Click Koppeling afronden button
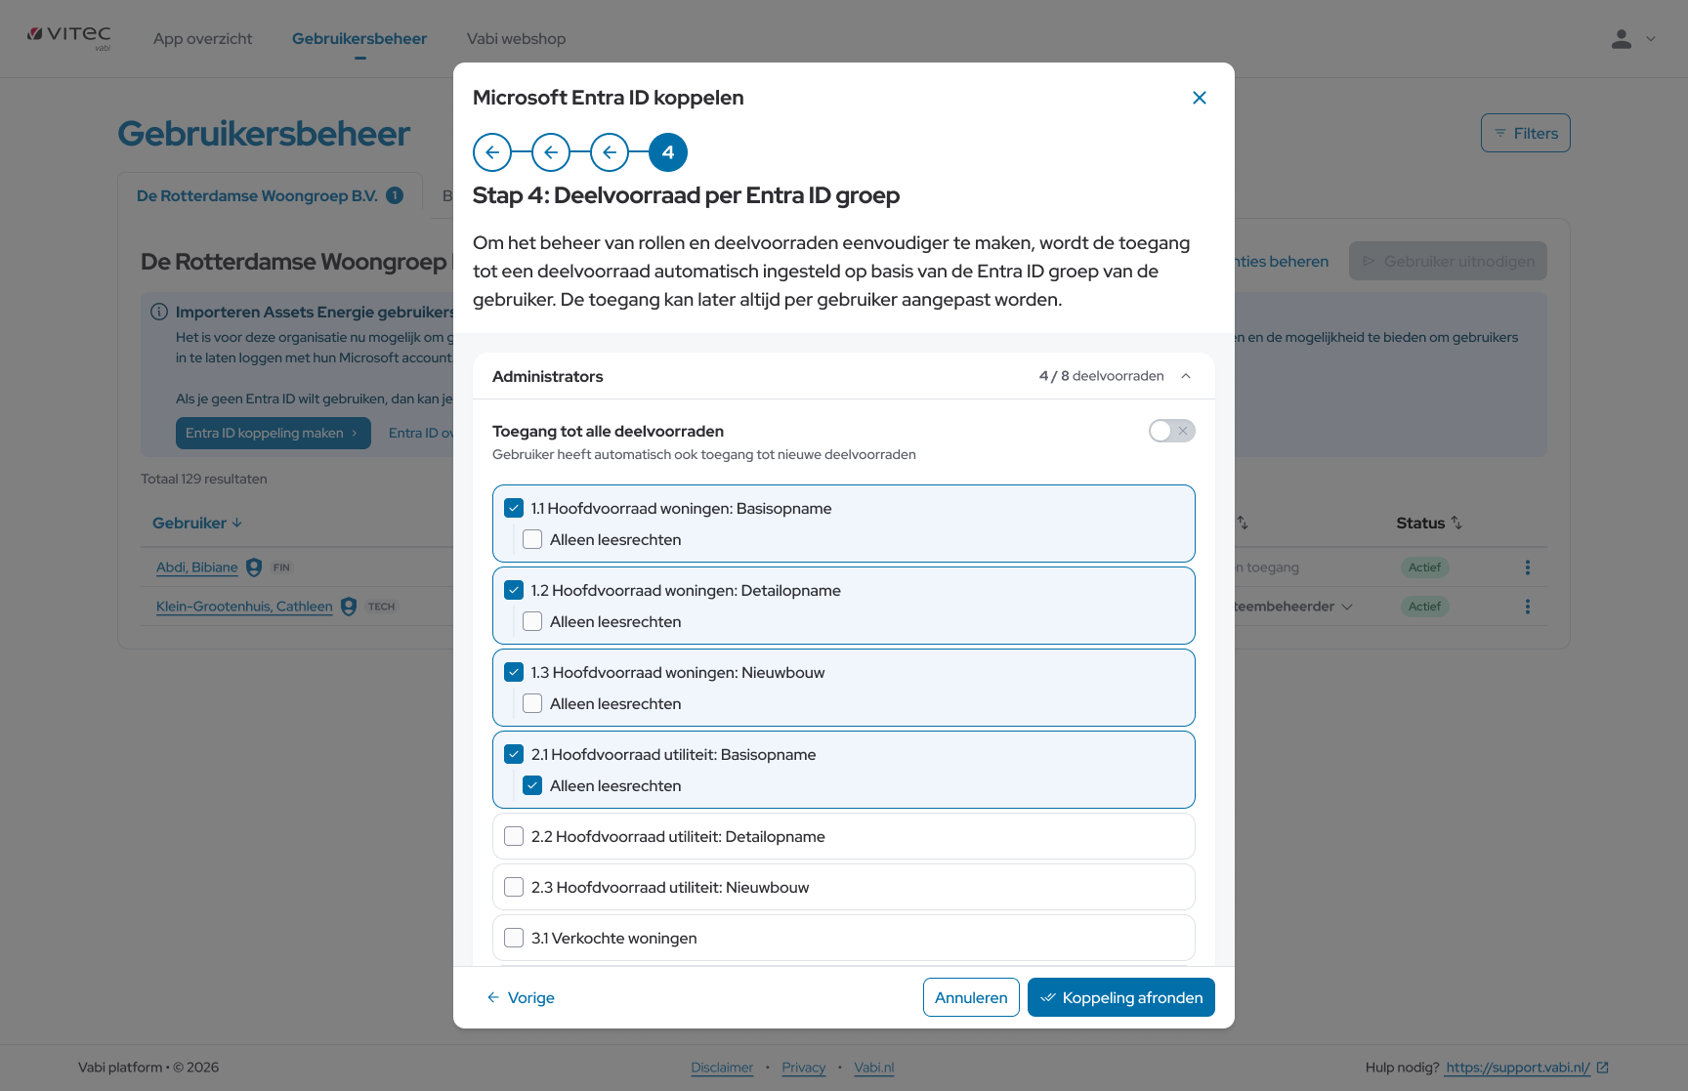Screen dimensions: 1688x1091 point(1120,997)
